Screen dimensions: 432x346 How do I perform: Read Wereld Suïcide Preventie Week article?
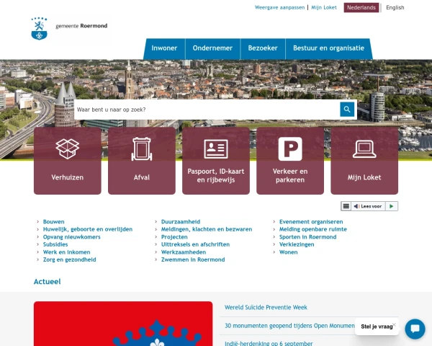(266, 307)
